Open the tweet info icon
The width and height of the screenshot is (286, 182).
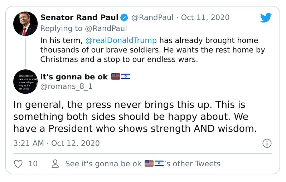click(267, 143)
